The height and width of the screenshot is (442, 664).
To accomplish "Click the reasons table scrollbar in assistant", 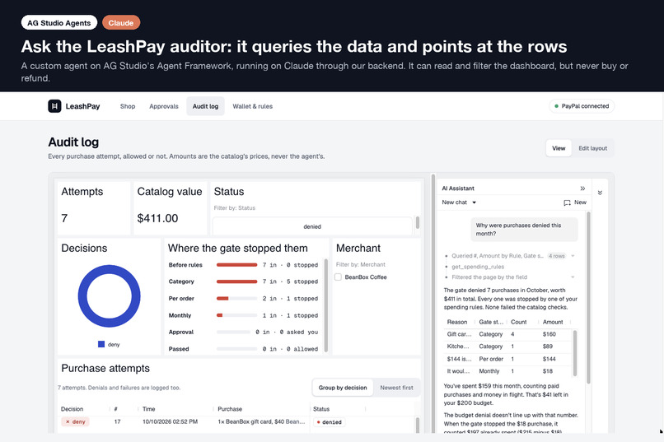I will pos(575,353).
